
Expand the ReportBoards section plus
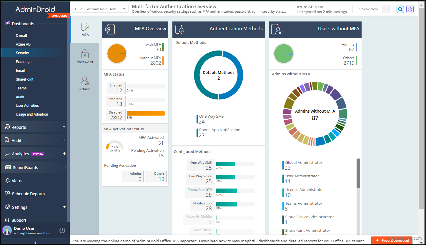(x=65, y=167)
